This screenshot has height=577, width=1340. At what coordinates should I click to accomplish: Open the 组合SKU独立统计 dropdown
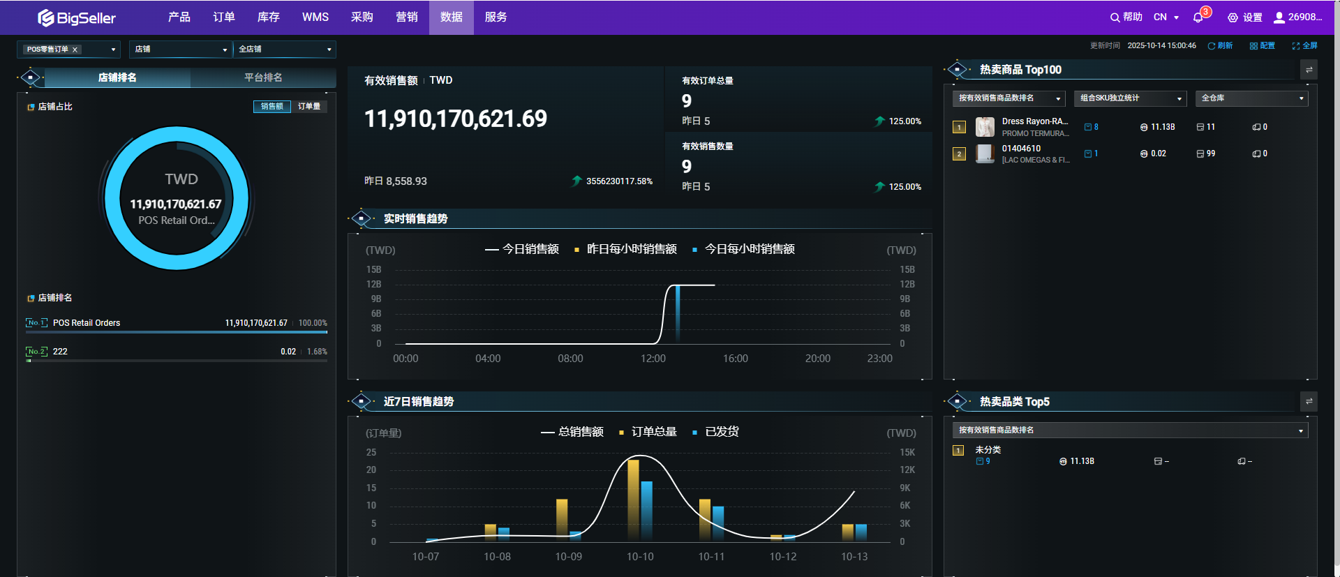pyautogui.click(x=1130, y=98)
